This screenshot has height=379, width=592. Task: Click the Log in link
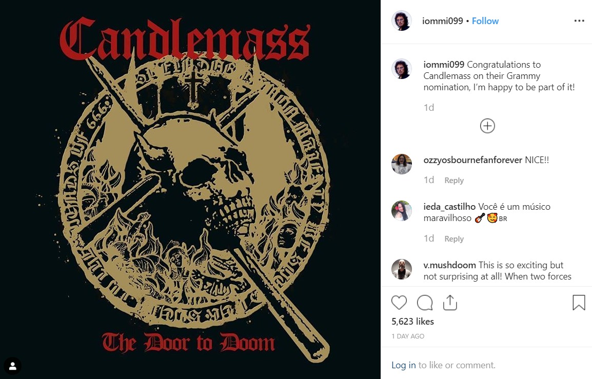click(x=403, y=365)
